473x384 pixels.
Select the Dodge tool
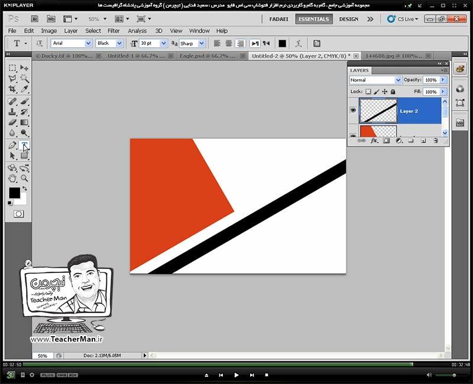(24, 133)
